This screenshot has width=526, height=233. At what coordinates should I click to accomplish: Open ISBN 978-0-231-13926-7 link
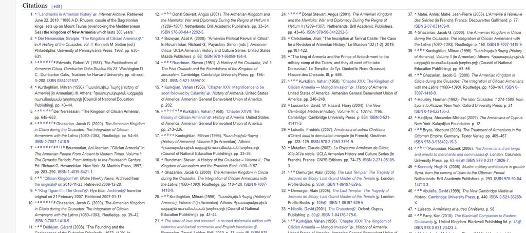pyautogui.click(x=488, y=160)
